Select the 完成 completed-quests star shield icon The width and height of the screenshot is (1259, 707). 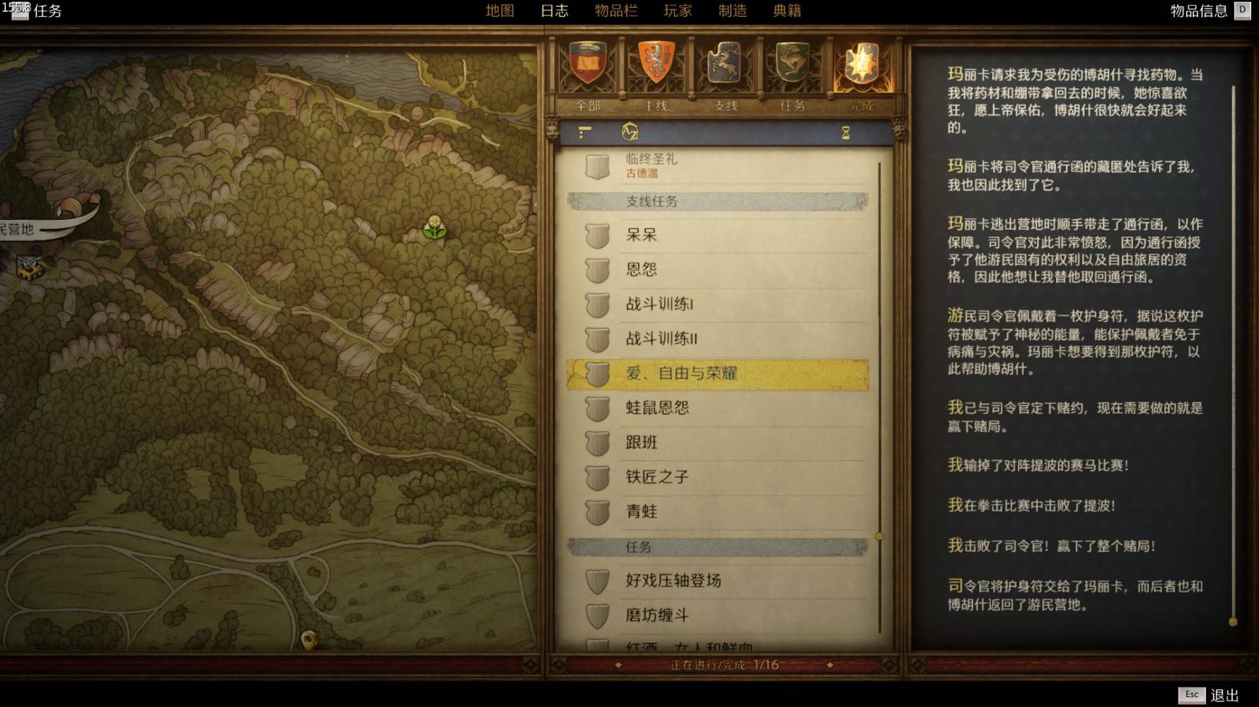coord(861,62)
